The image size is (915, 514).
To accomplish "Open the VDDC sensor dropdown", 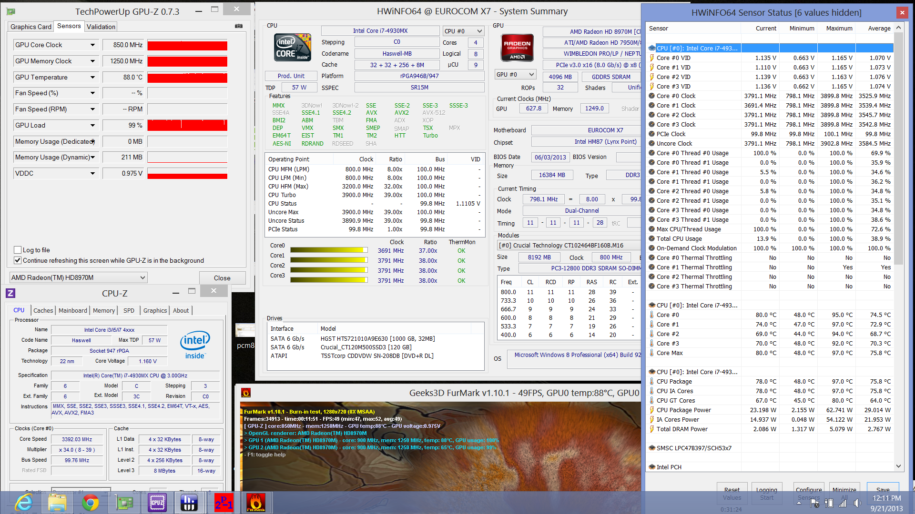I will click(x=92, y=173).
